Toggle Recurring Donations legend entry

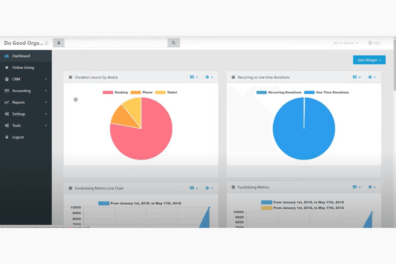tap(279, 92)
